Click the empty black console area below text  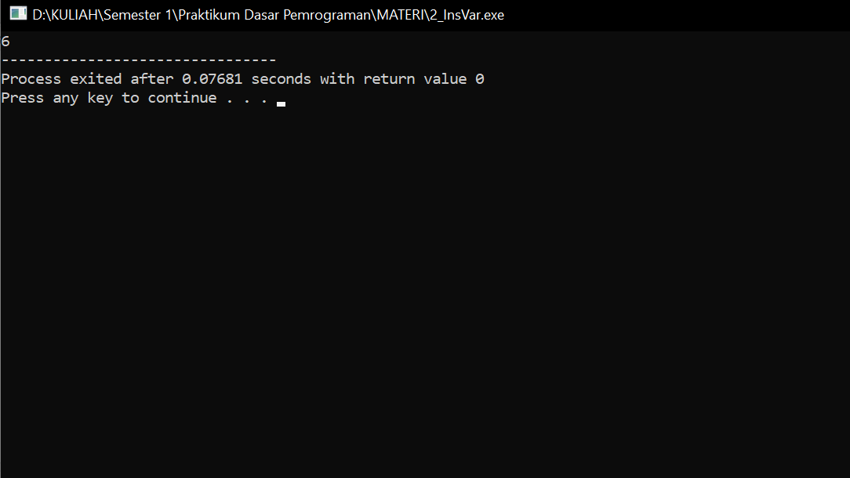point(423,298)
